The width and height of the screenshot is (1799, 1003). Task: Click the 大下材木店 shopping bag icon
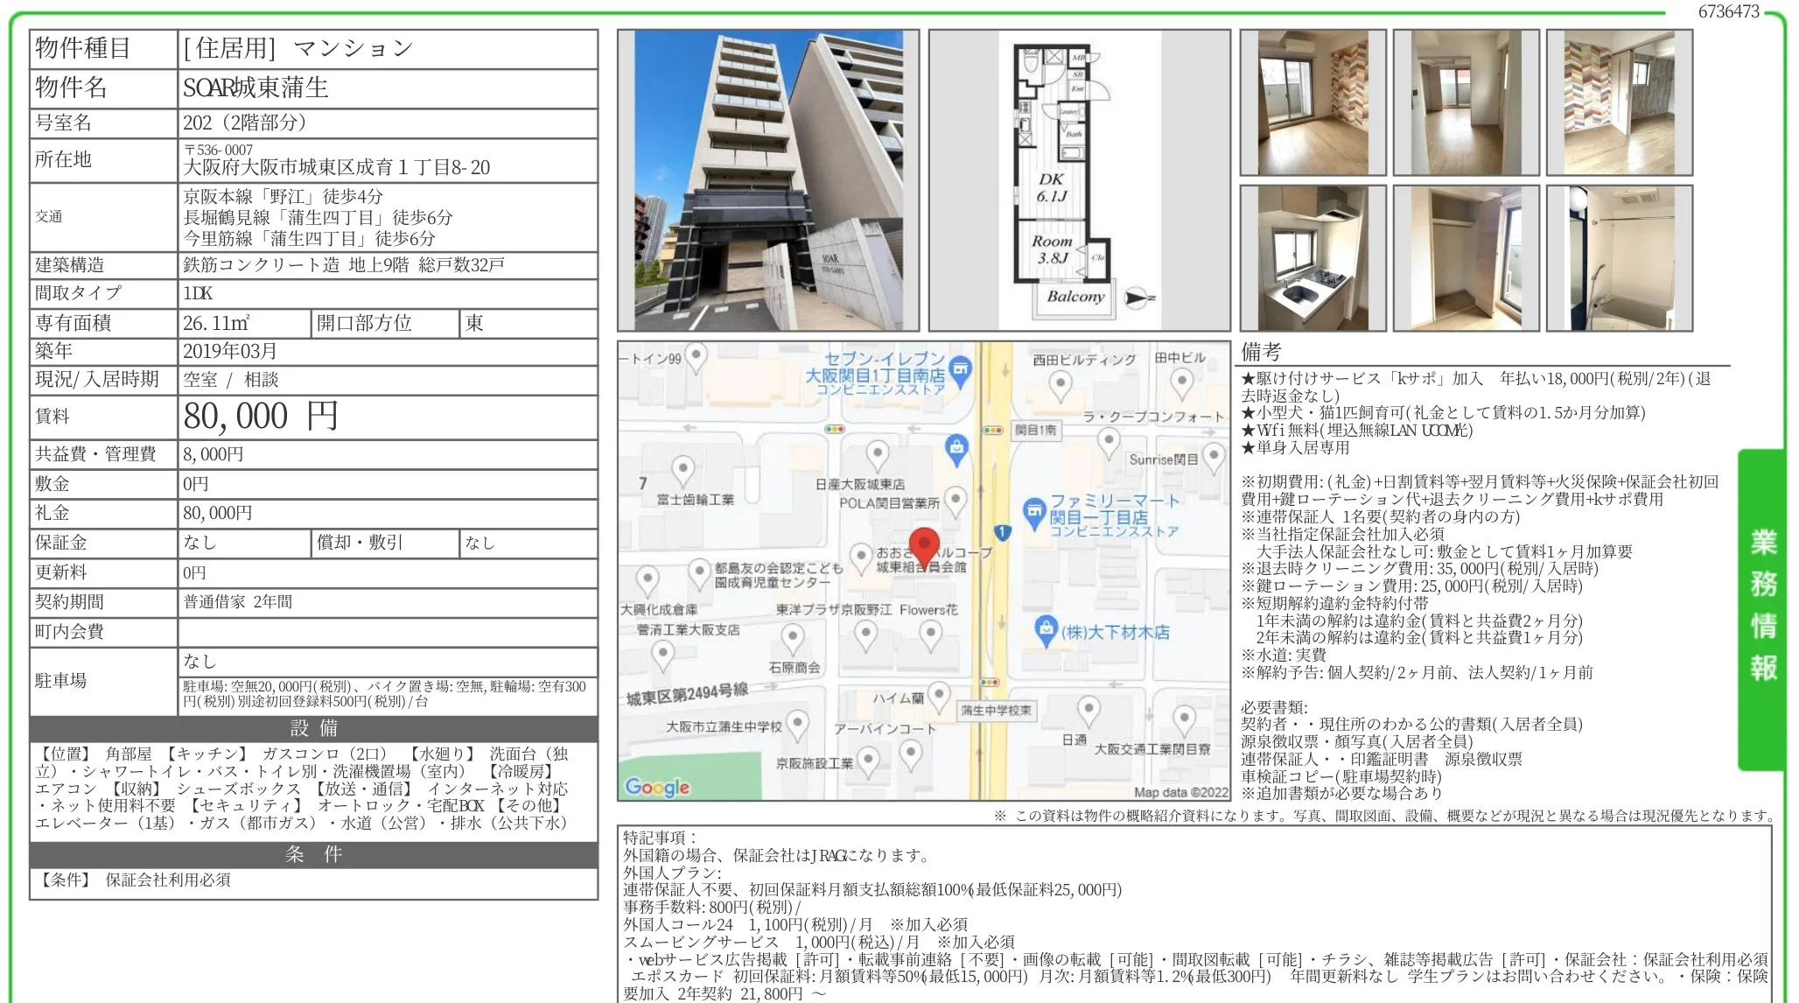[1046, 631]
